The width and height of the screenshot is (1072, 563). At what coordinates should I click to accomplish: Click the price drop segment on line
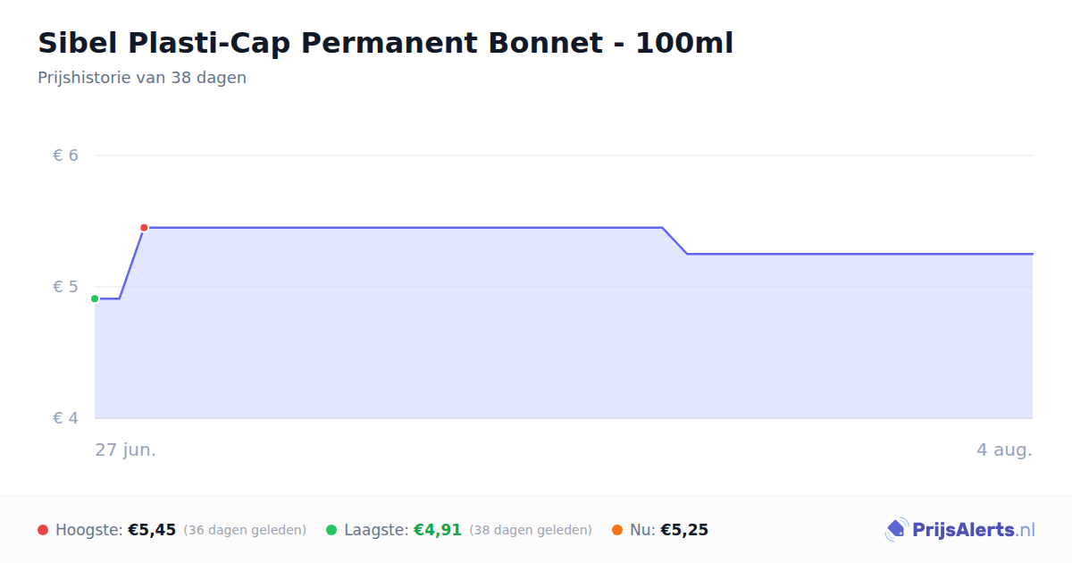pos(674,241)
